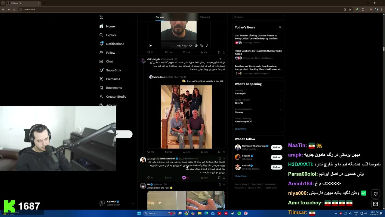Image resolution: width=385 pixels, height=217 pixels.
Task: Open the Follow page in sidebar
Action: click(107, 53)
